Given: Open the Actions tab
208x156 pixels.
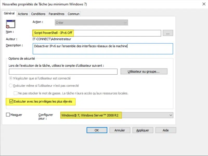Looking at the screenshot, I should 23,14.
